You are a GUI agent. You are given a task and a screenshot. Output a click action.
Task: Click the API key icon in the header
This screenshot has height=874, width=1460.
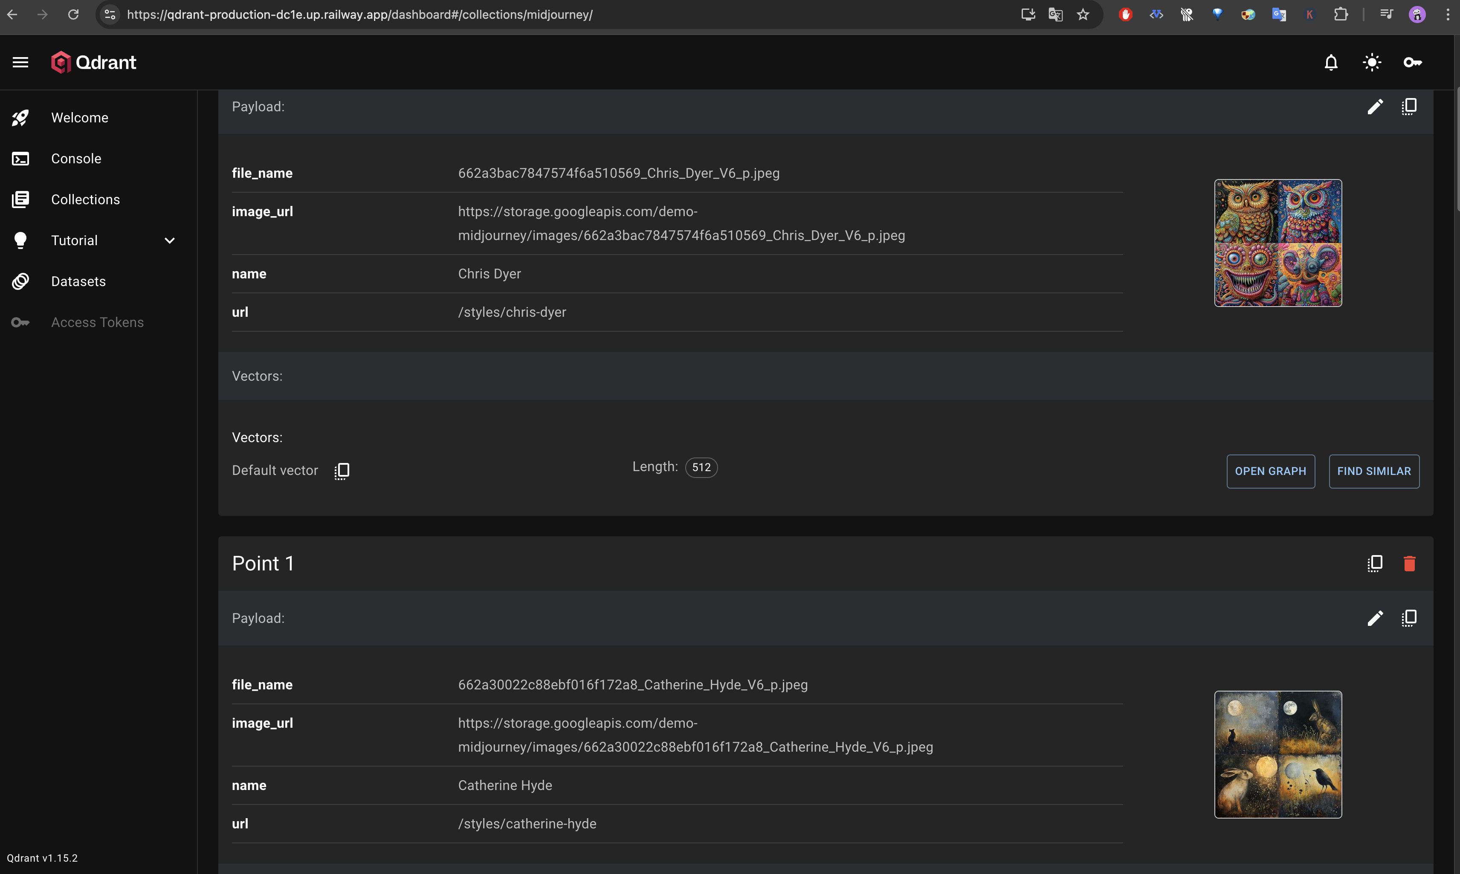tap(1412, 62)
